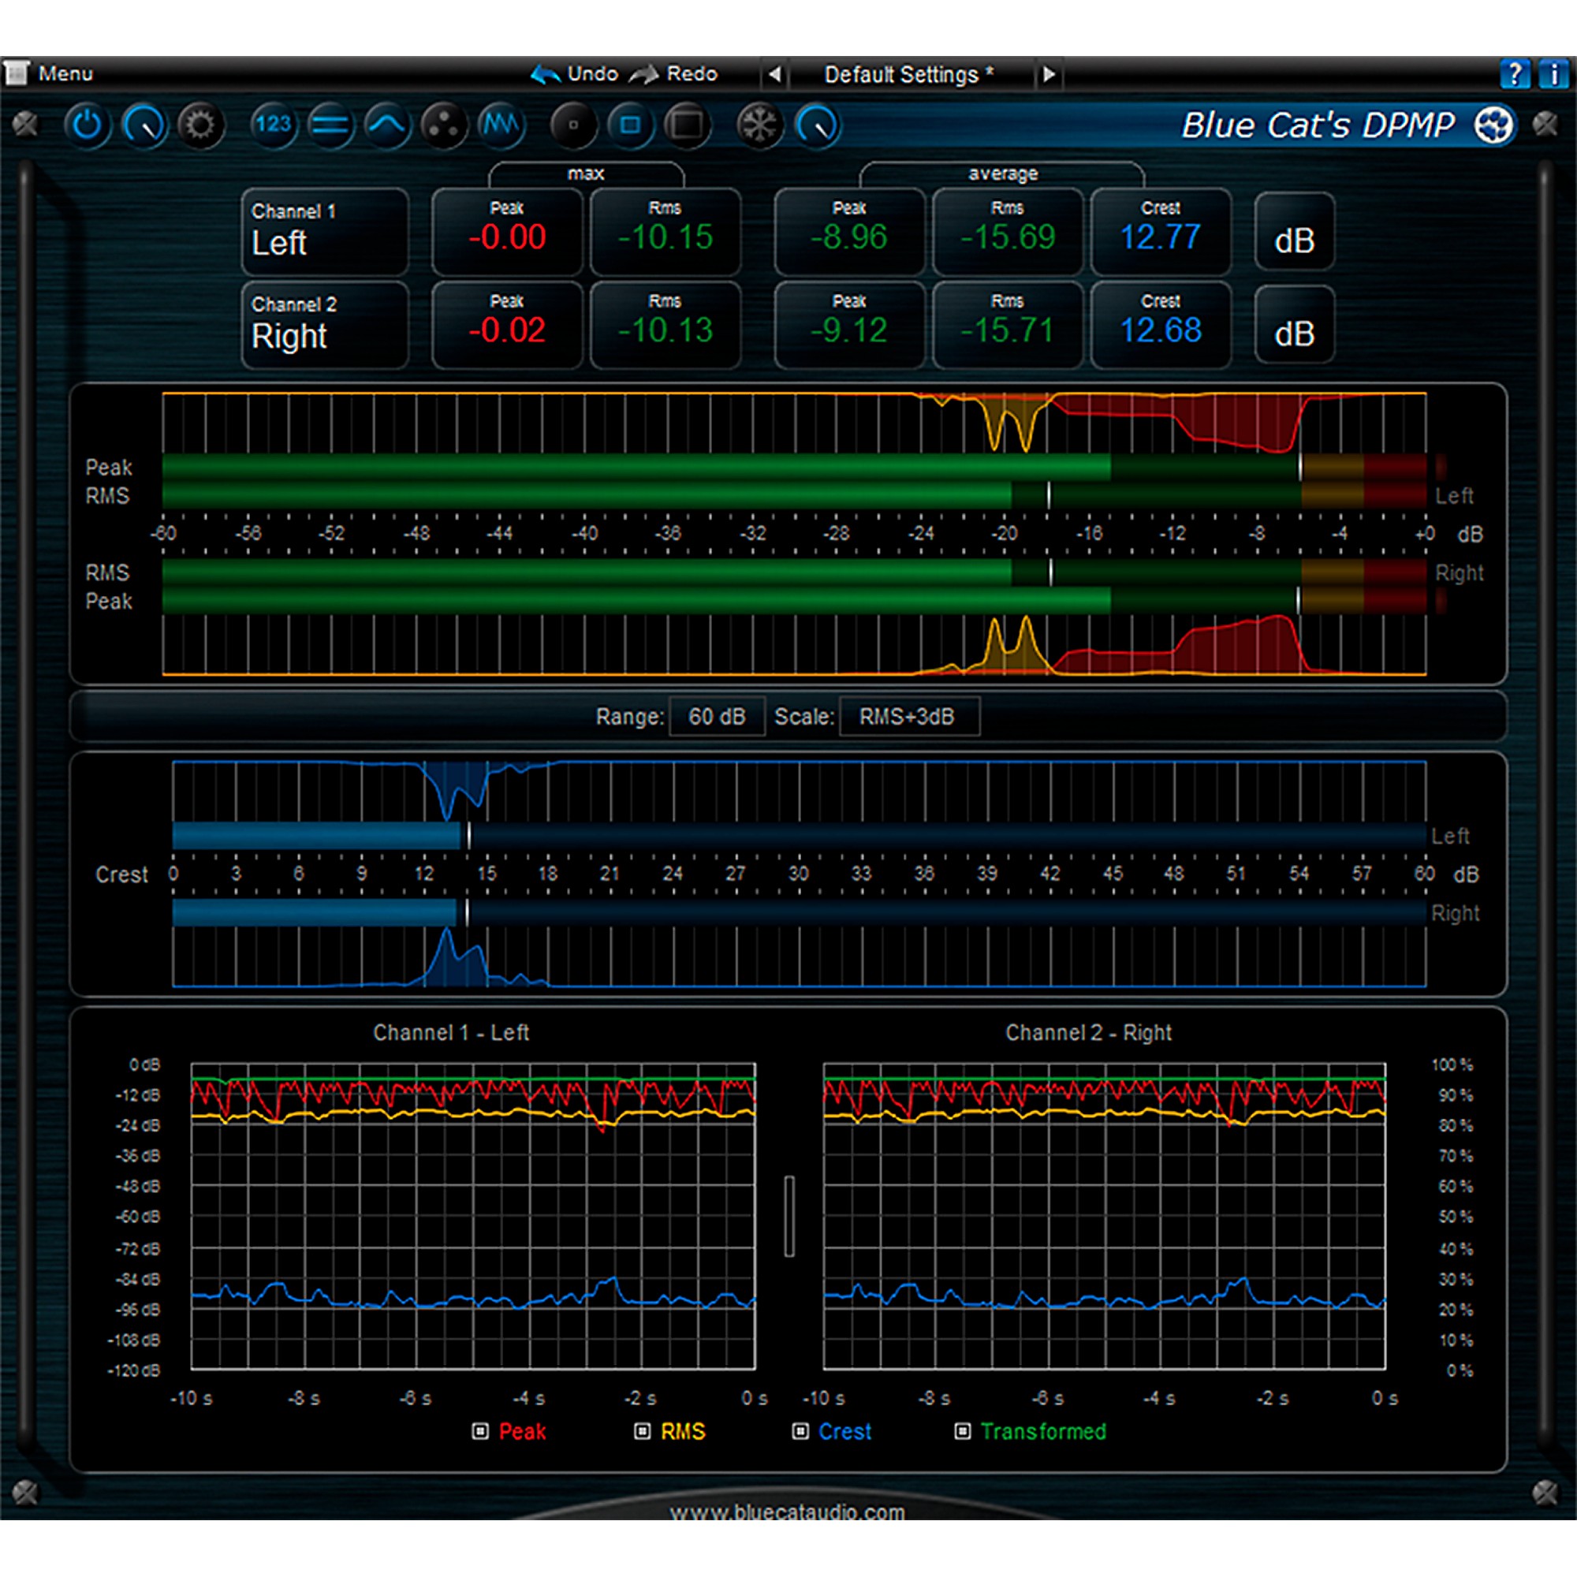
Task: Click the Blue Cat logo beside DPMP title
Action: point(1492,125)
